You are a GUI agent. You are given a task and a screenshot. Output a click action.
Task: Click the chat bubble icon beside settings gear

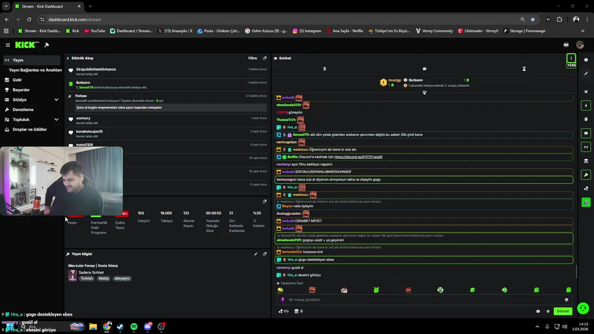coord(538,311)
